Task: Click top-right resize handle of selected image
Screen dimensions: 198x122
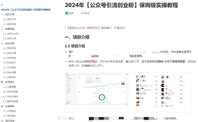Action: point(127,74)
